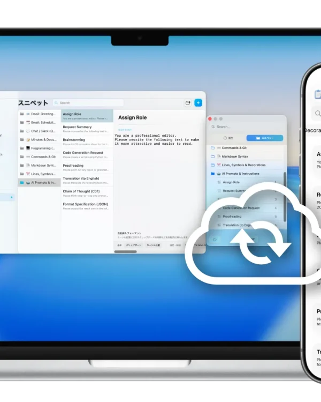
Task: Collapse AI Prompts & Instructions folder in popup
Action: 246,174
